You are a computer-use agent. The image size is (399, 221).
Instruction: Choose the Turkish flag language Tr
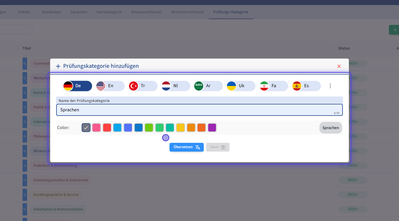(x=143, y=86)
